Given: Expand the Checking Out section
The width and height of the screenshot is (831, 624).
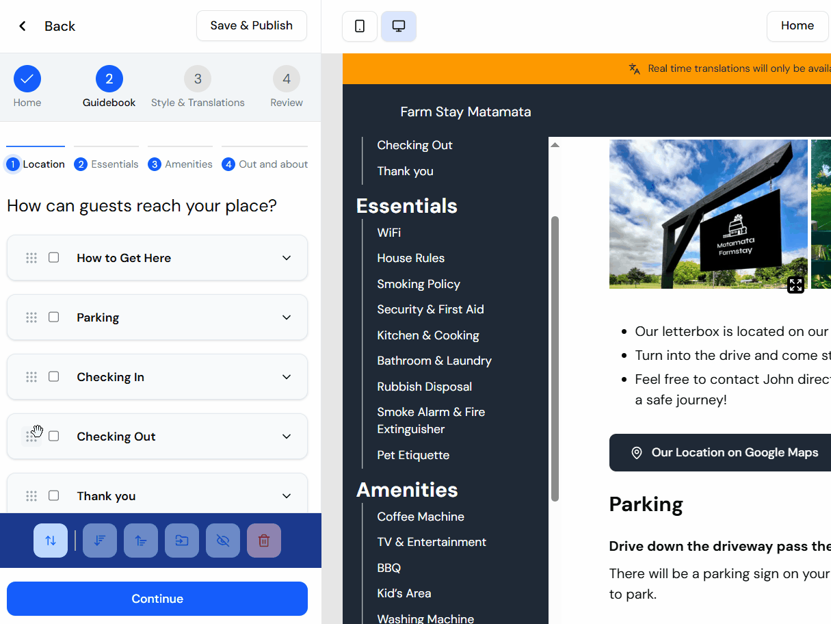Looking at the screenshot, I should [286, 436].
